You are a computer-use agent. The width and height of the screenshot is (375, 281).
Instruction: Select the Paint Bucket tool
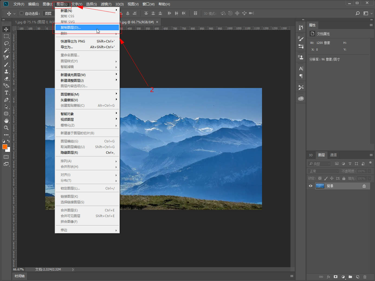[x=6, y=86]
